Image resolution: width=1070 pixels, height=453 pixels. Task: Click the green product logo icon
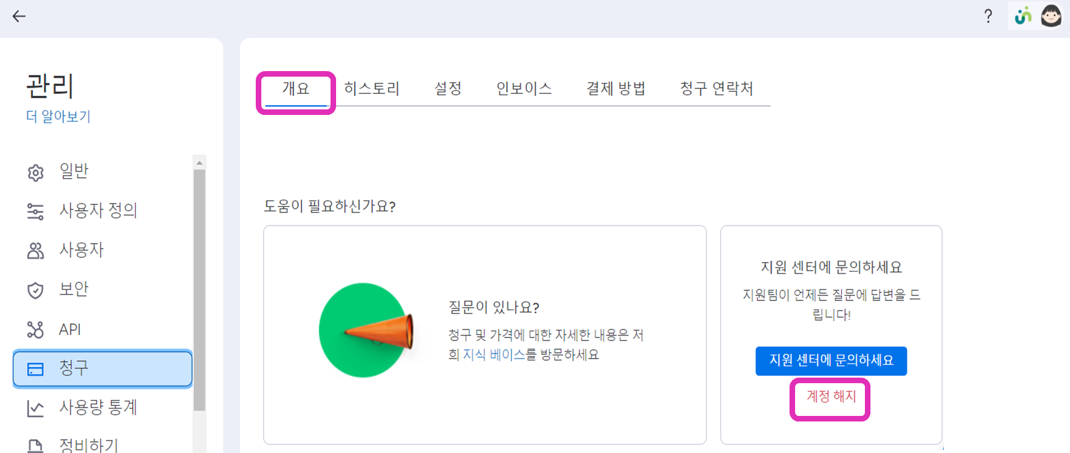tap(1024, 15)
